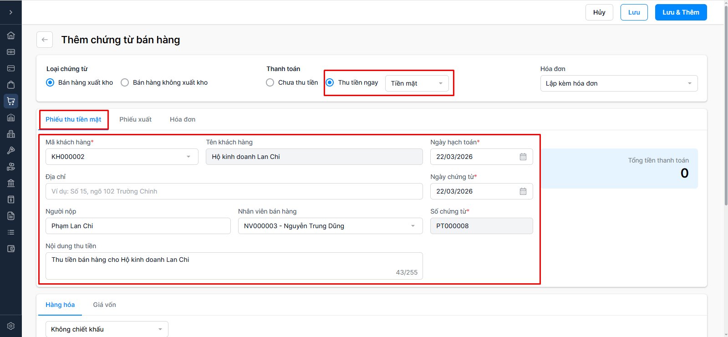Image resolution: width=728 pixels, height=337 pixels.
Task: Open the Tiền mặt payment method dropdown
Action: pos(417,83)
